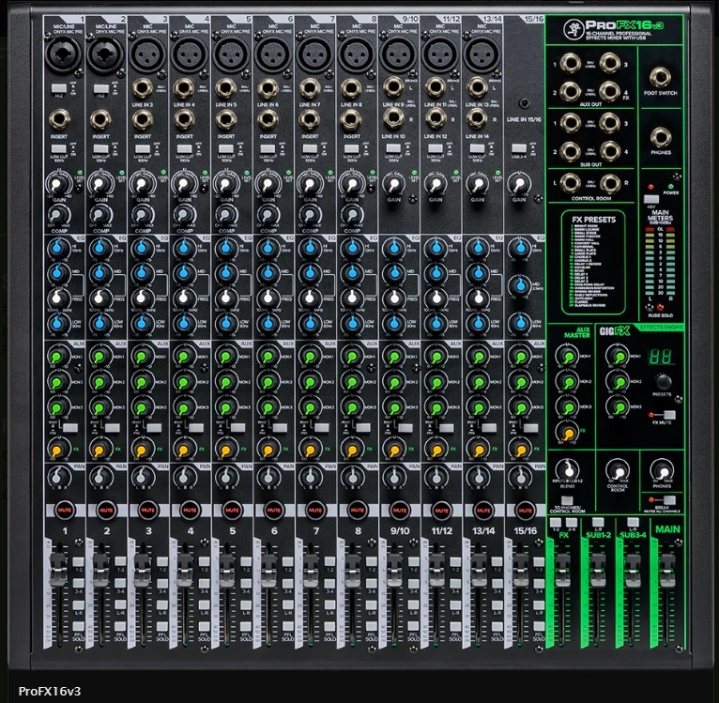Viewport: 719px width, 703px height.
Task: Click the FX PRESETS selector knob
Action: (663, 381)
